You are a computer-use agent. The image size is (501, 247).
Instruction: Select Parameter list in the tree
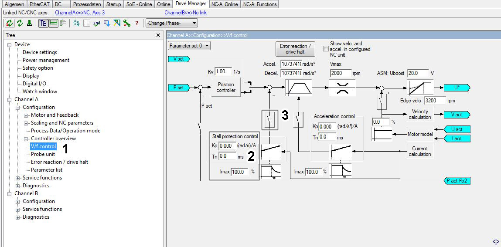(47, 170)
